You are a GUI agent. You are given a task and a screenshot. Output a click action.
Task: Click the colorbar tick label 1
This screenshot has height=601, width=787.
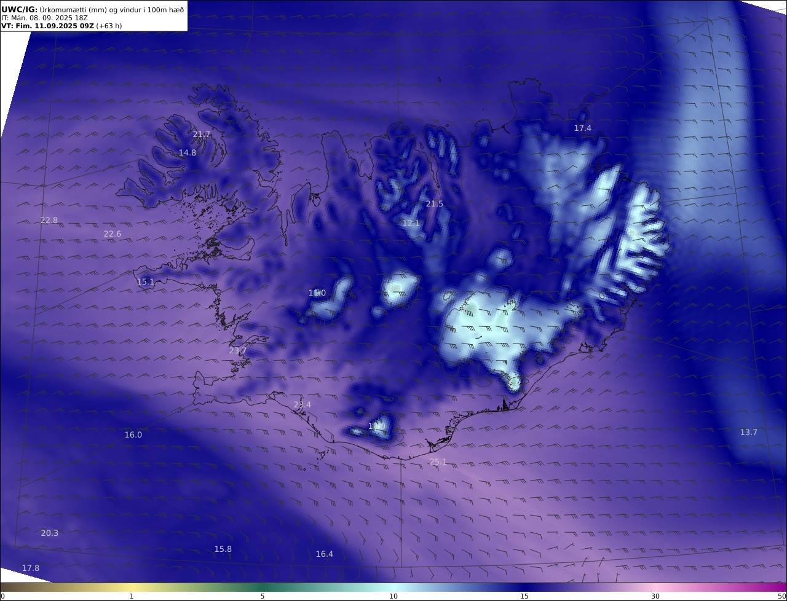tap(132, 596)
